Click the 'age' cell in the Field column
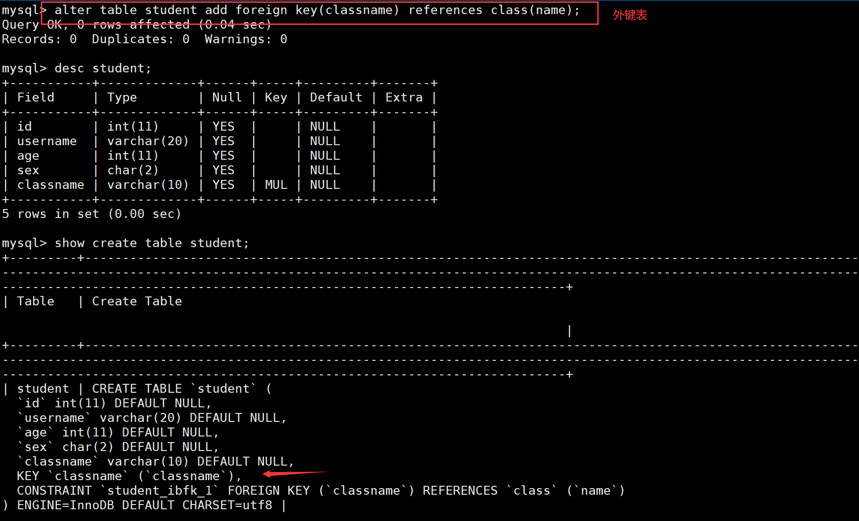Screen dimensions: 859x521 (x=28, y=156)
